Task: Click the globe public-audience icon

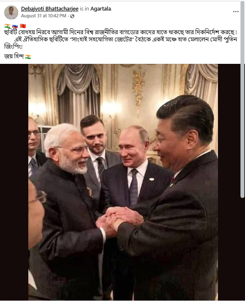Action: click(72, 16)
